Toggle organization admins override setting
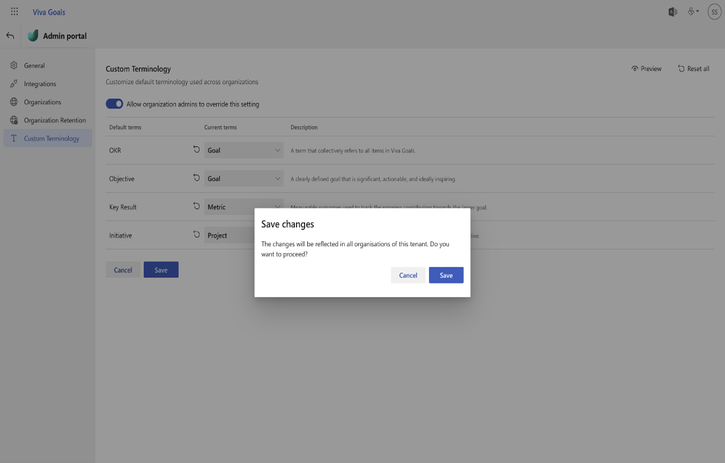 click(x=114, y=104)
